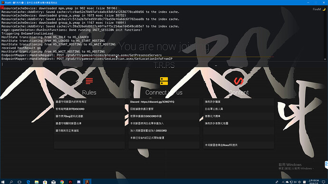Image resolution: width=328 pixels, height=184 pixels.
Task: Launch Google Chrome from taskbar
Action: coord(62,182)
